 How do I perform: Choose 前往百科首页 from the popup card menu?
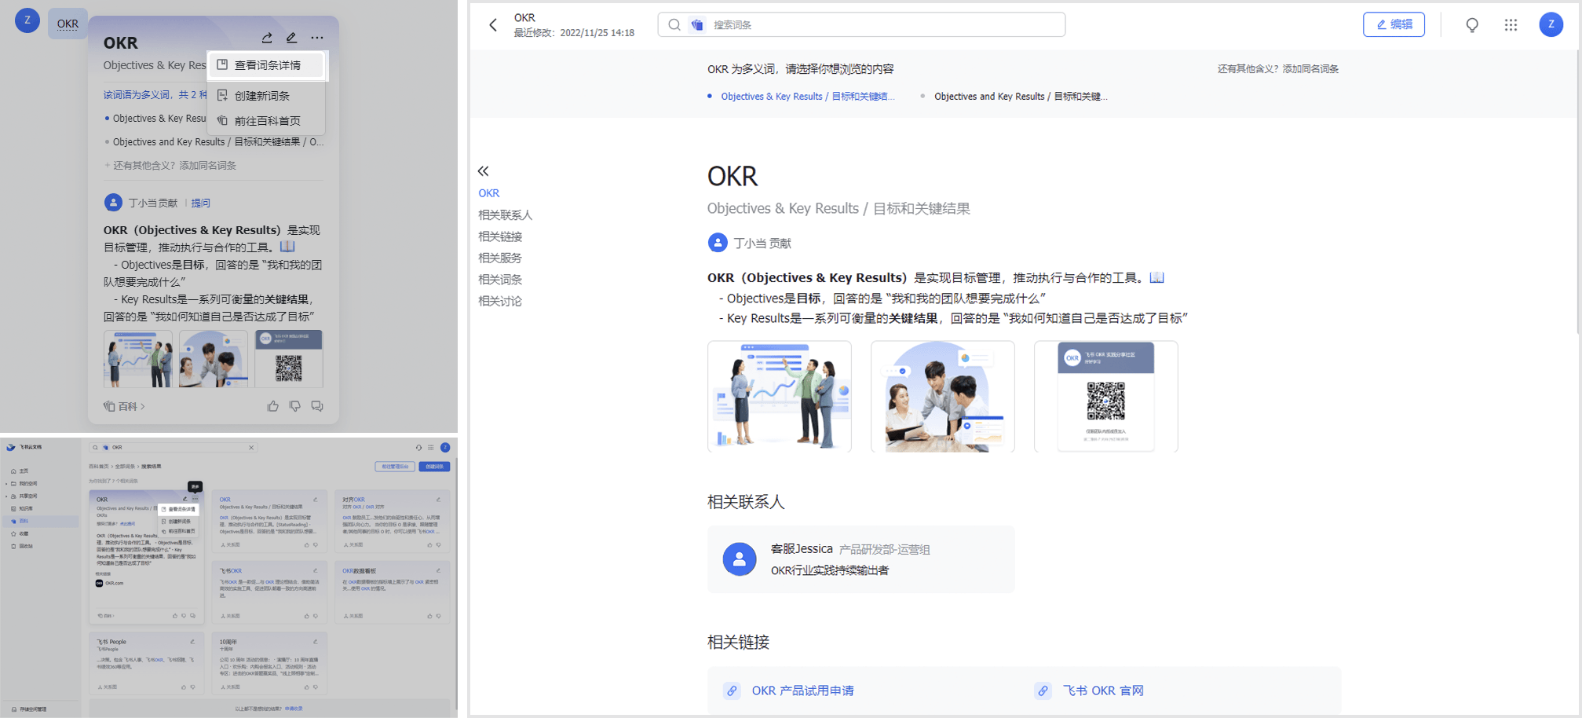(x=267, y=121)
